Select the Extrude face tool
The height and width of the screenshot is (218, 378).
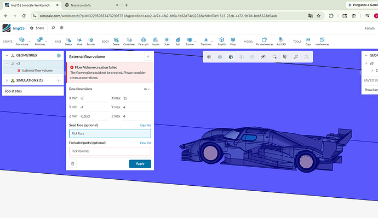pos(90,41)
